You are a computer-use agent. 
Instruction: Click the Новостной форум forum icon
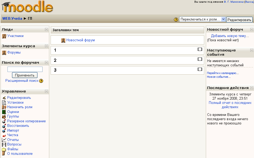63,40
